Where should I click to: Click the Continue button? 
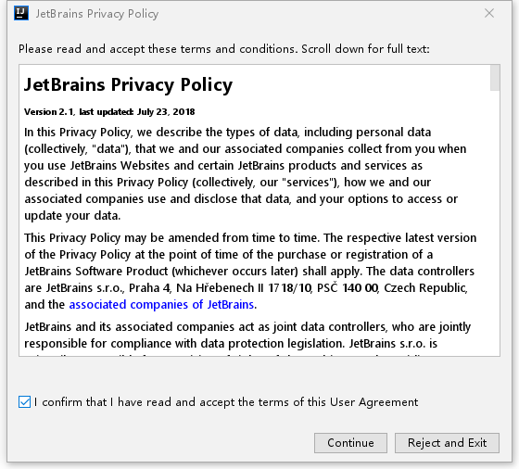pyautogui.click(x=350, y=443)
